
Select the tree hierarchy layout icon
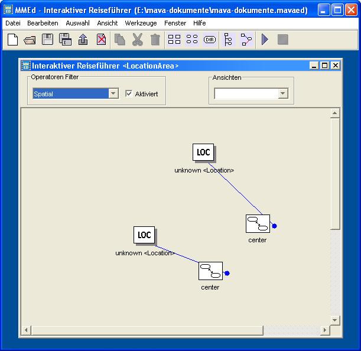(228, 40)
